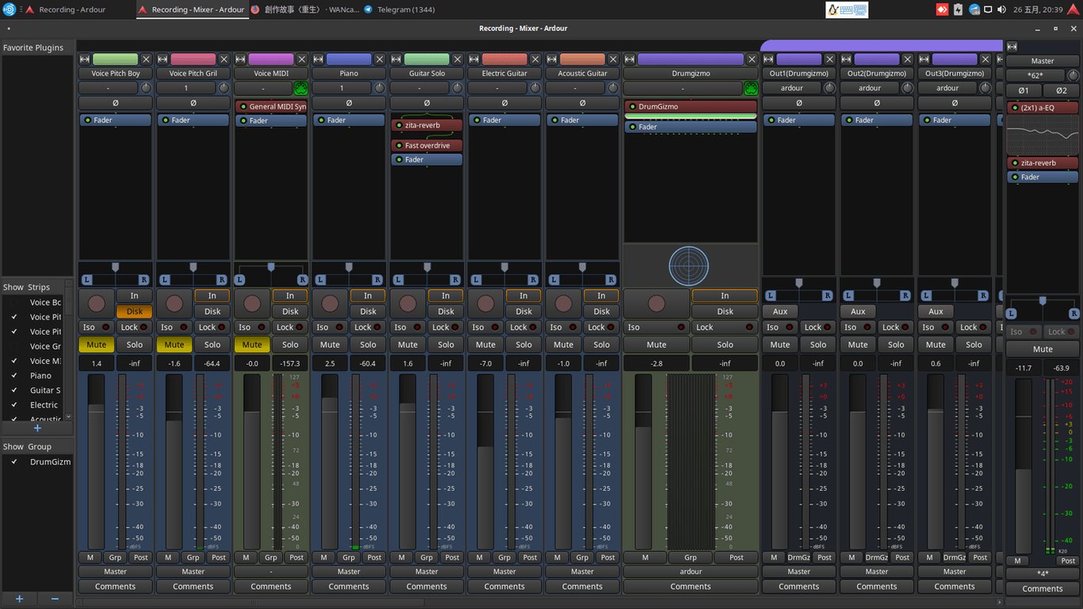Select Disk monitoring on Voice Pitch Boy
Viewport: 1083px width, 609px height.
(x=134, y=312)
